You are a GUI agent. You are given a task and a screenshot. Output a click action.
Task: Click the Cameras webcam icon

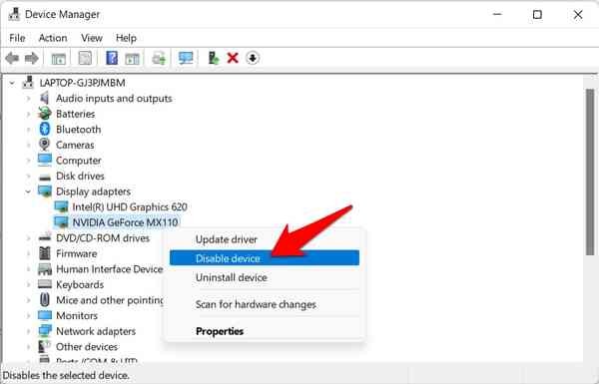pyautogui.click(x=45, y=145)
